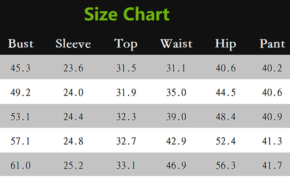Click pant value 41.7

click(x=272, y=165)
